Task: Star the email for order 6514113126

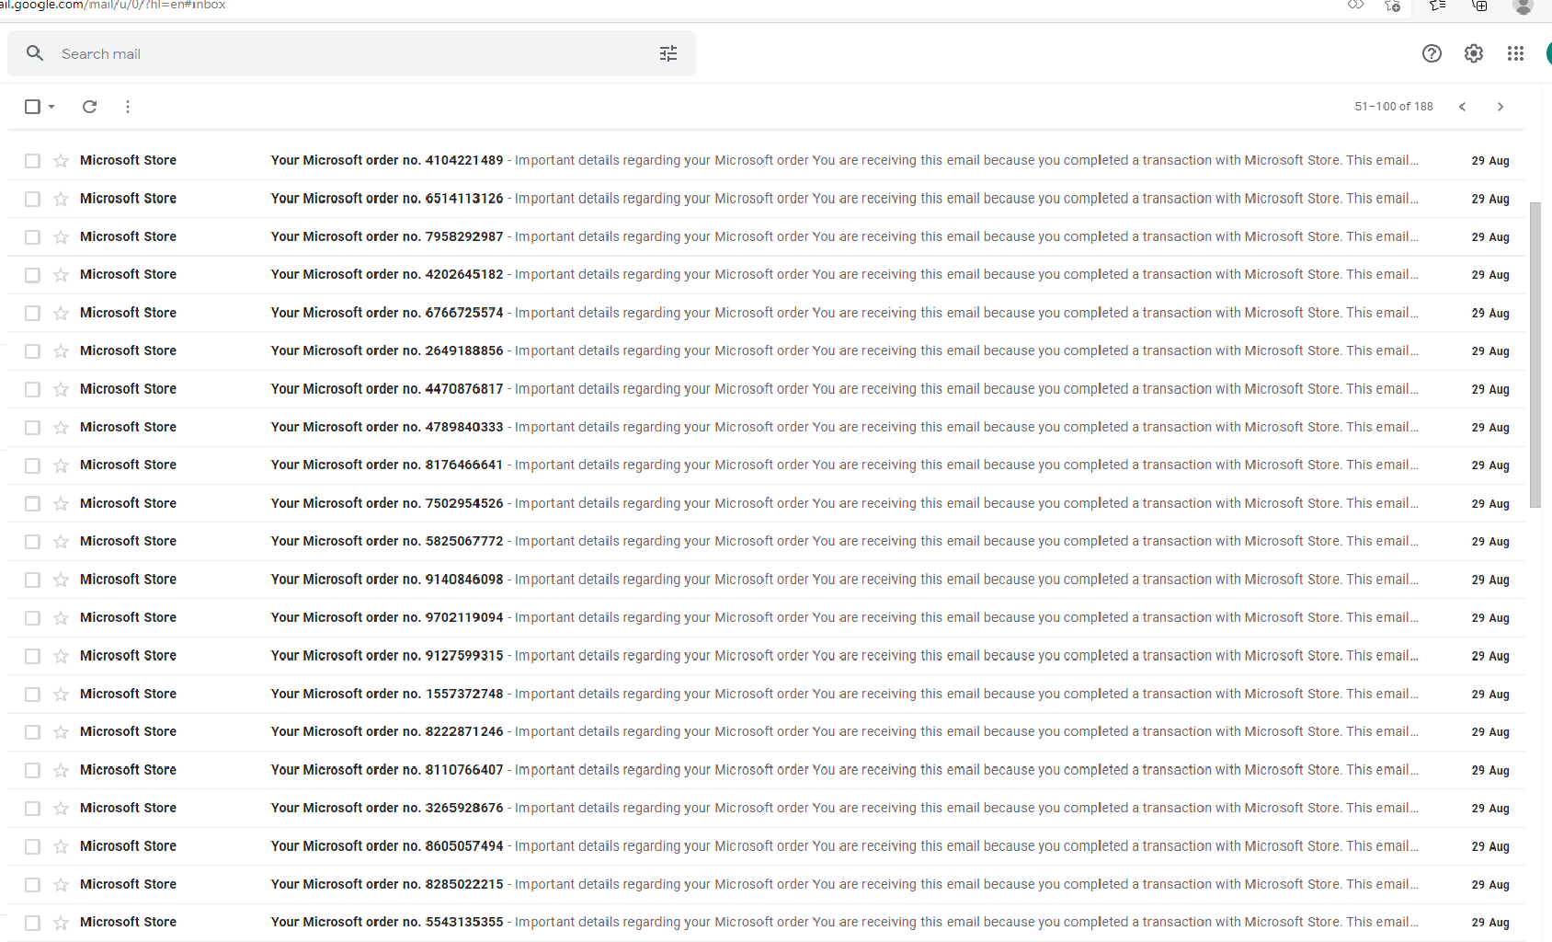Action: point(61,199)
